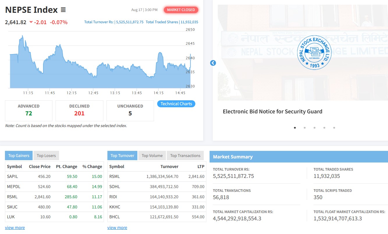
Task: Click Total Float Market Capitalization value
Action: 338,219
